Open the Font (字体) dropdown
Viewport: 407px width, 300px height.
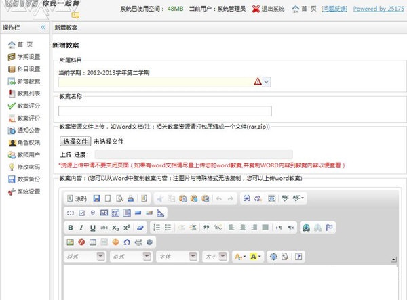click(177, 257)
